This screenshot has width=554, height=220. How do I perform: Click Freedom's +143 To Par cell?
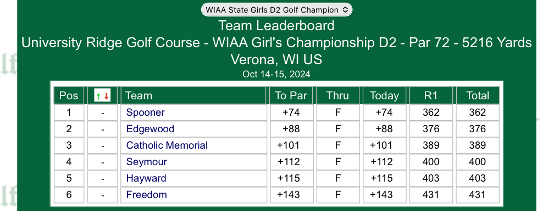click(291, 195)
